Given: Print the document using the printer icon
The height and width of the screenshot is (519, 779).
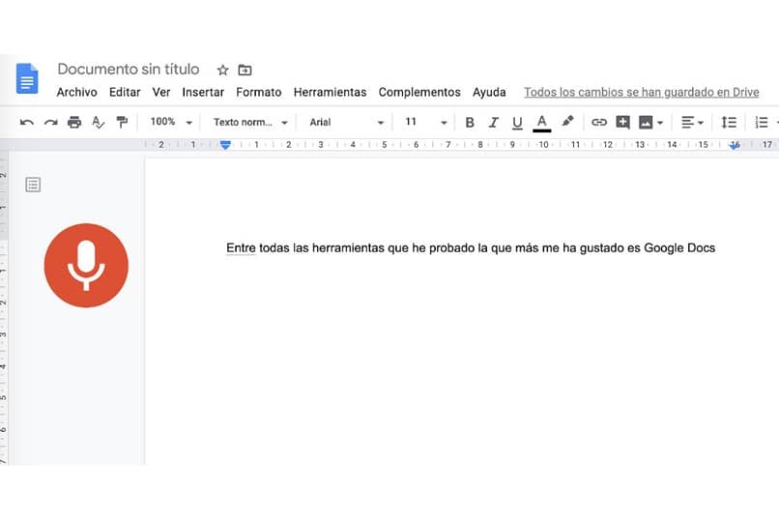Looking at the screenshot, I should pyautogui.click(x=74, y=122).
